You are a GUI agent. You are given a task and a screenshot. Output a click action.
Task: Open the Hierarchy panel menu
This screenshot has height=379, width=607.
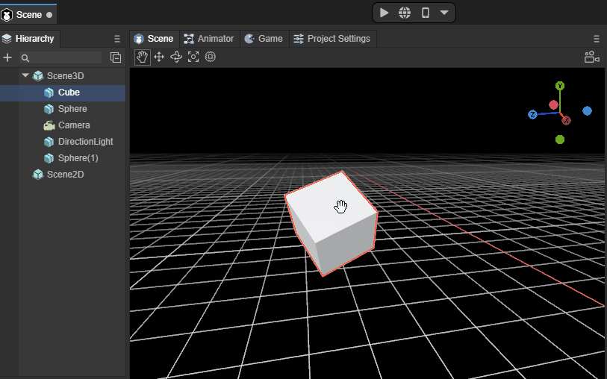116,39
